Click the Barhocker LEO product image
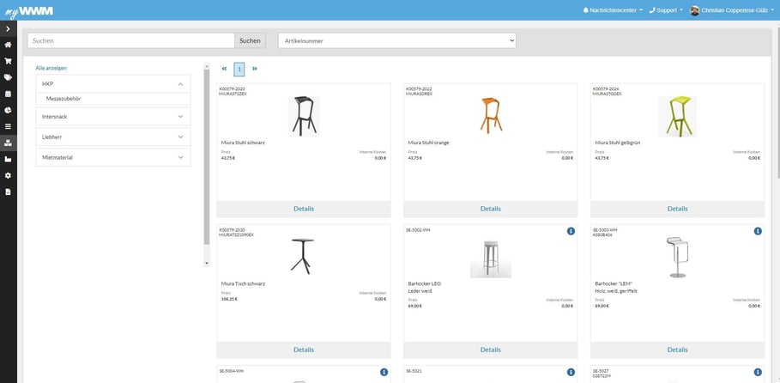This screenshot has width=780, height=383. (x=491, y=258)
